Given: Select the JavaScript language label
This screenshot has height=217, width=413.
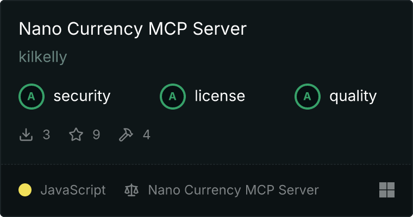Looking at the screenshot, I should click(73, 190).
